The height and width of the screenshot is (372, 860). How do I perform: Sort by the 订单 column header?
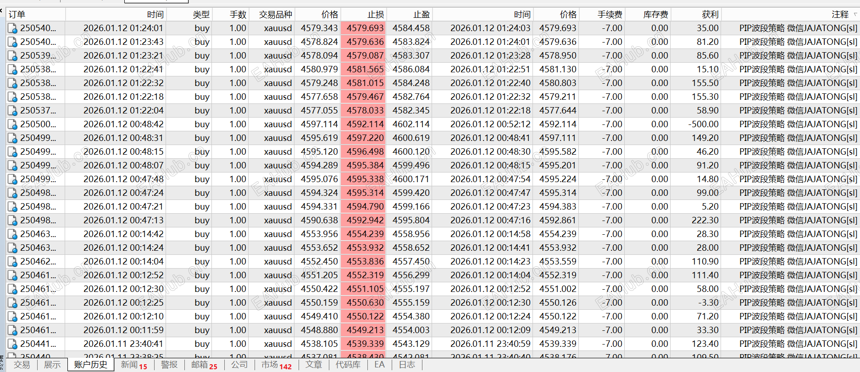[36, 15]
